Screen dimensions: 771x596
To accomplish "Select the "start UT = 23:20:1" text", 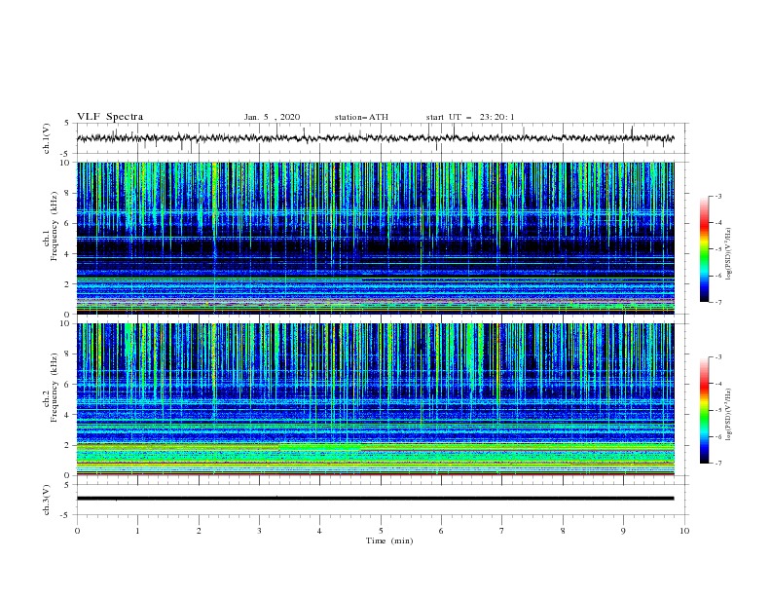I will (x=470, y=117).
